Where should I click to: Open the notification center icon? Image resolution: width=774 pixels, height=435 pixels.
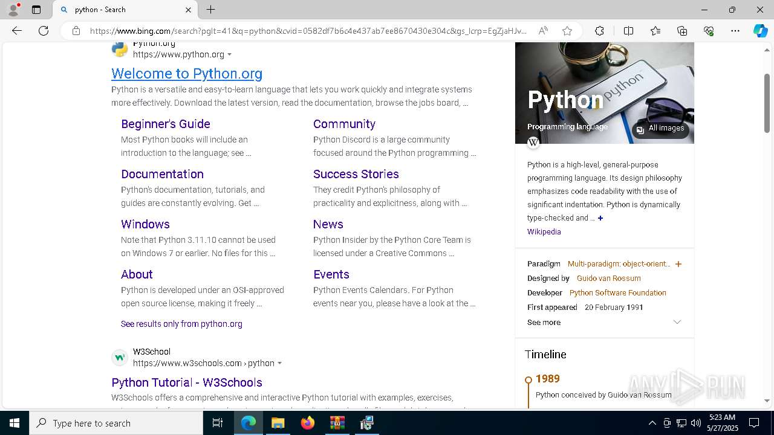[754, 423]
